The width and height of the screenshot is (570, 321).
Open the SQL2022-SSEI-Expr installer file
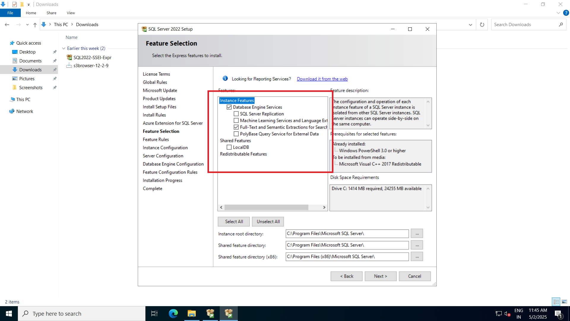92,57
